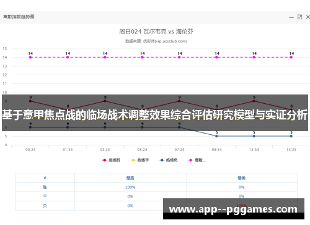
Task: Click the y-axis label 11
Action: click(5, 83)
